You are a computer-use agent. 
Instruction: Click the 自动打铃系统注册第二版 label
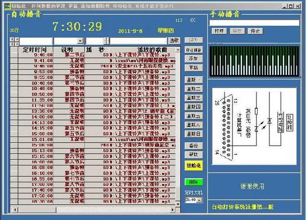tap(243, 207)
